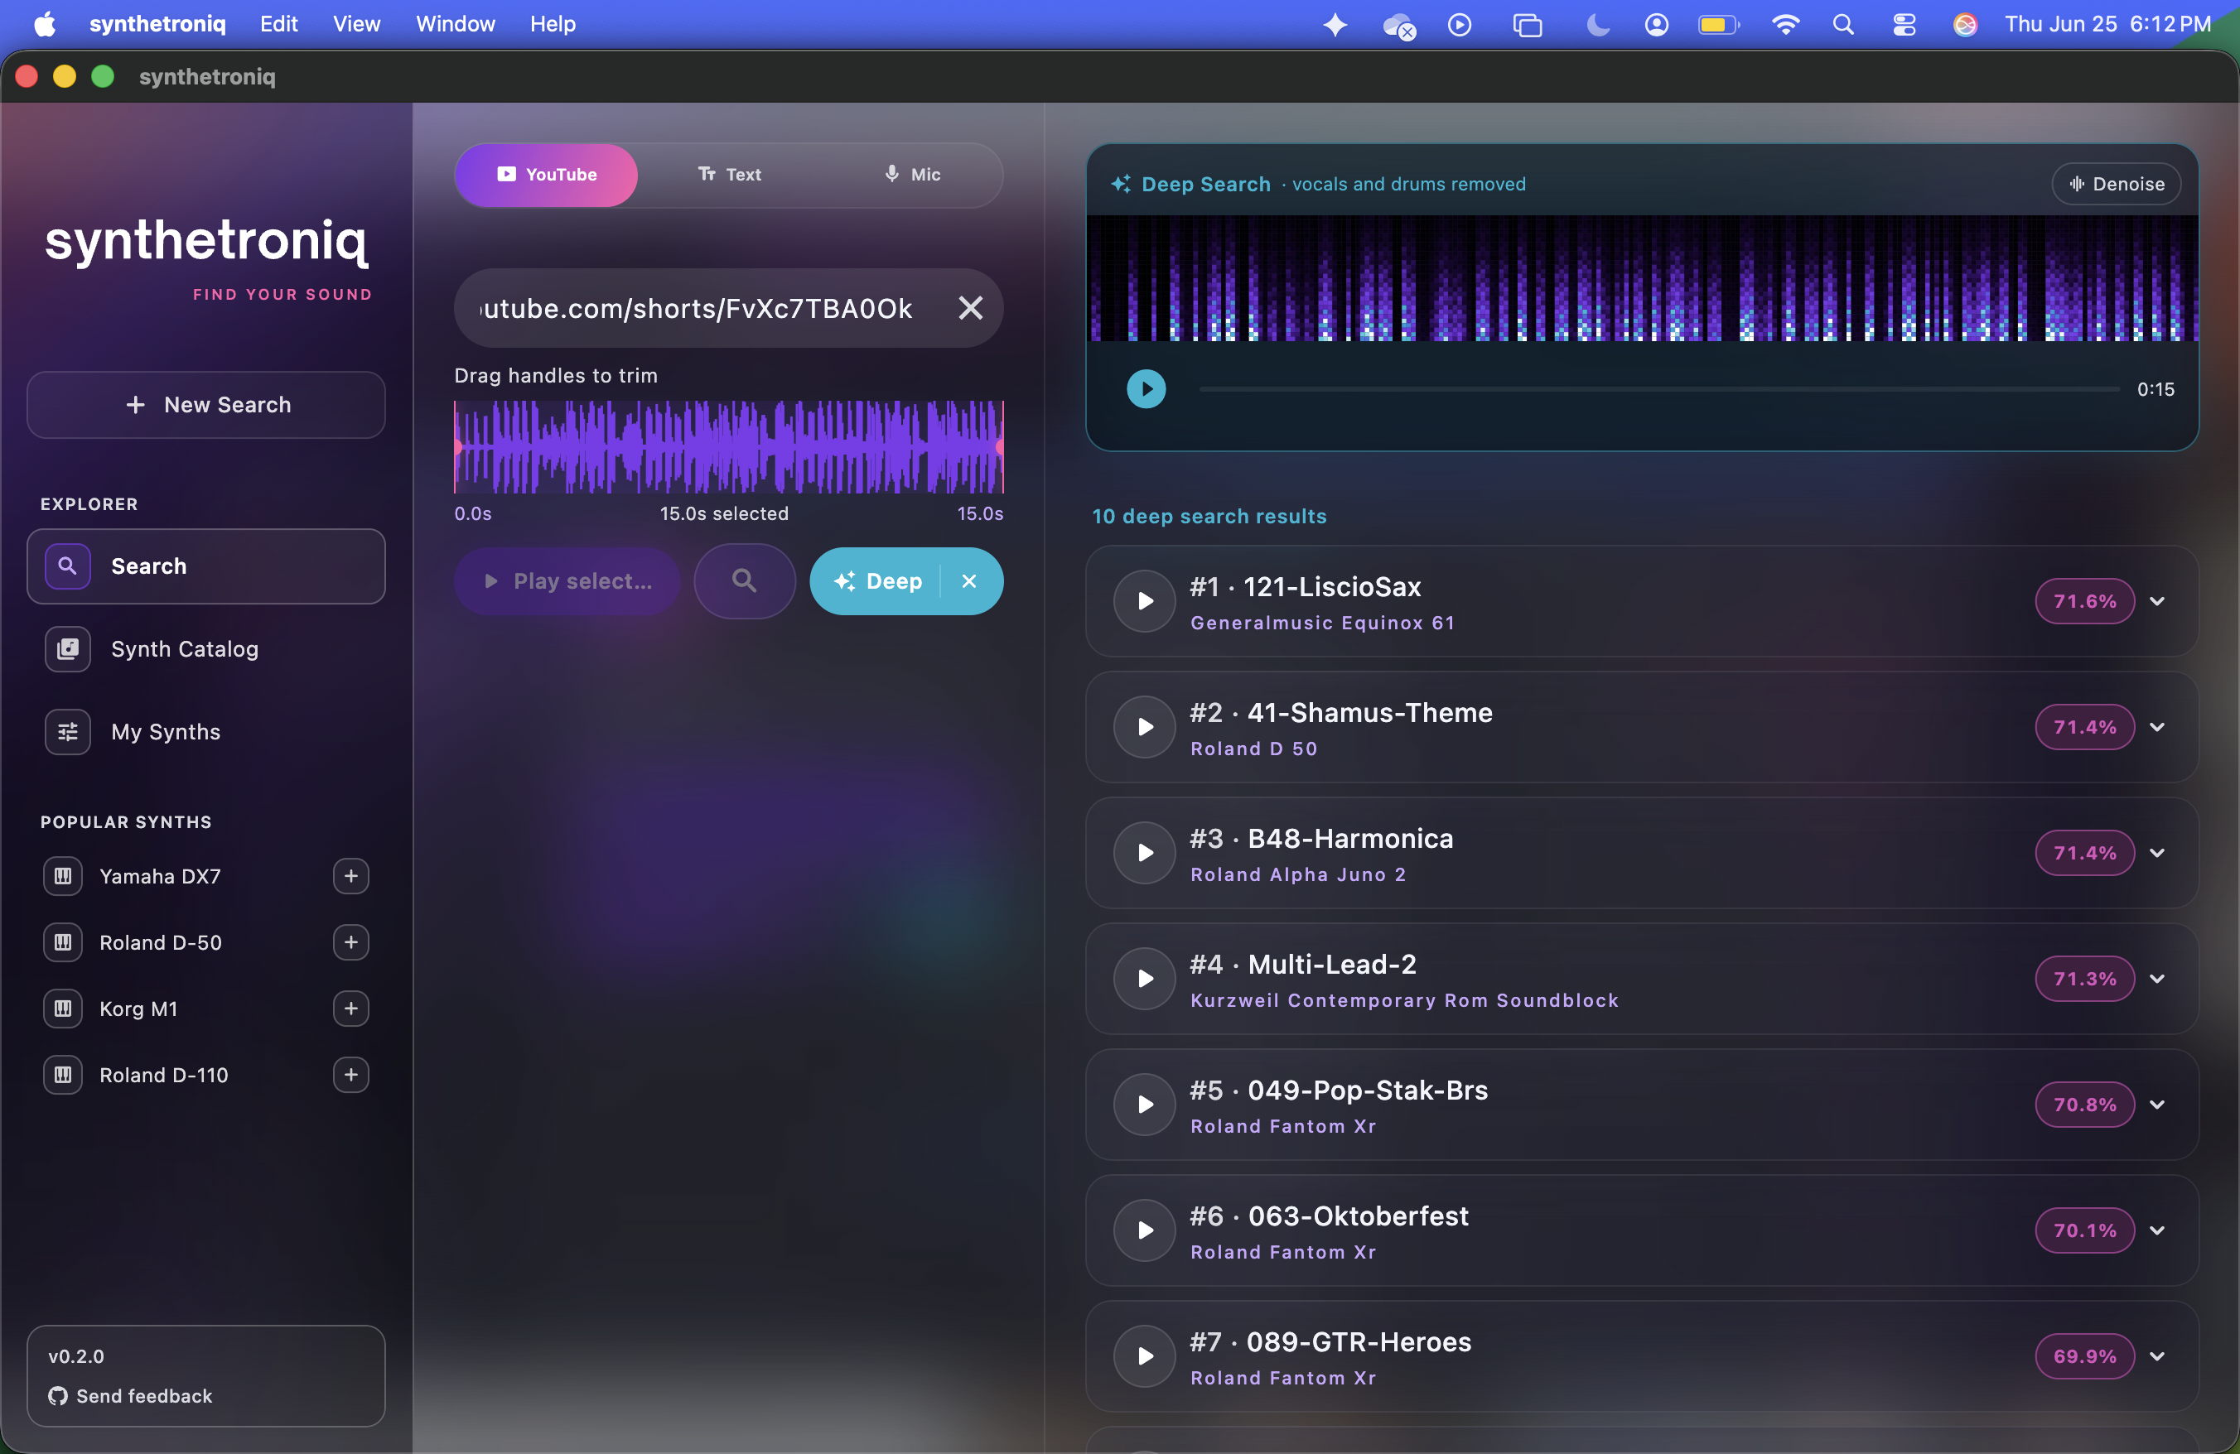Click the 70.8% match score badge
The image size is (2240, 1454).
click(2085, 1105)
